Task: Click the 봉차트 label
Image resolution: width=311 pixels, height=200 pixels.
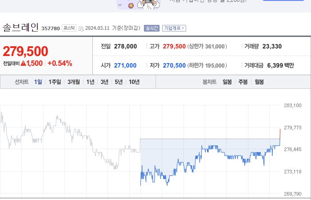Action: pyautogui.click(x=209, y=82)
